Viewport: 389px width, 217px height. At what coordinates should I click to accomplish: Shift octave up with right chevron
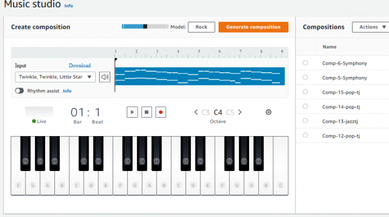click(x=240, y=112)
